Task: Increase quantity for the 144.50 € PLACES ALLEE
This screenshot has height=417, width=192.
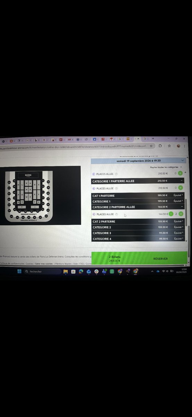Action: coord(181,214)
